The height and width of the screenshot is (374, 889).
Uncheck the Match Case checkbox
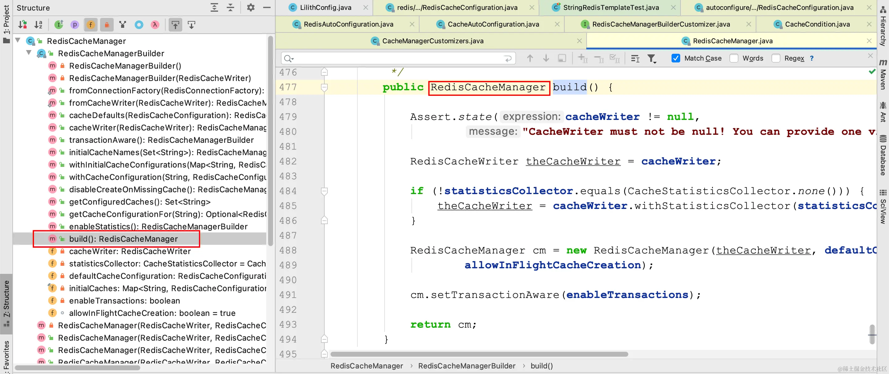pos(675,58)
